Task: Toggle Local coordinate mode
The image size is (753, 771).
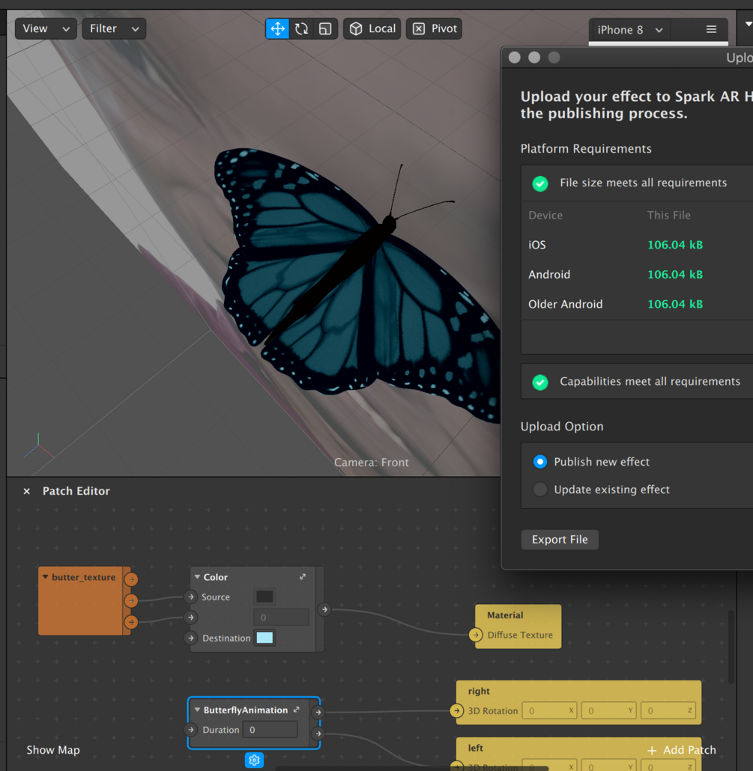Action: 372,28
